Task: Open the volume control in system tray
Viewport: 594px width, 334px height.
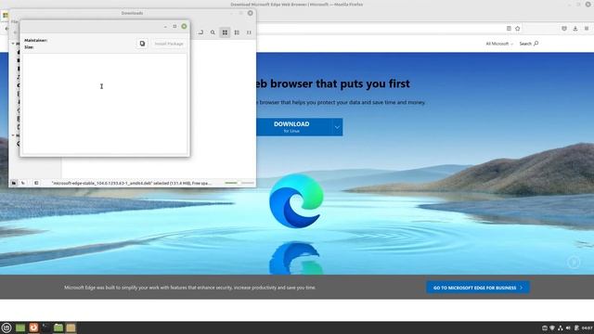Action: tap(568, 328)
